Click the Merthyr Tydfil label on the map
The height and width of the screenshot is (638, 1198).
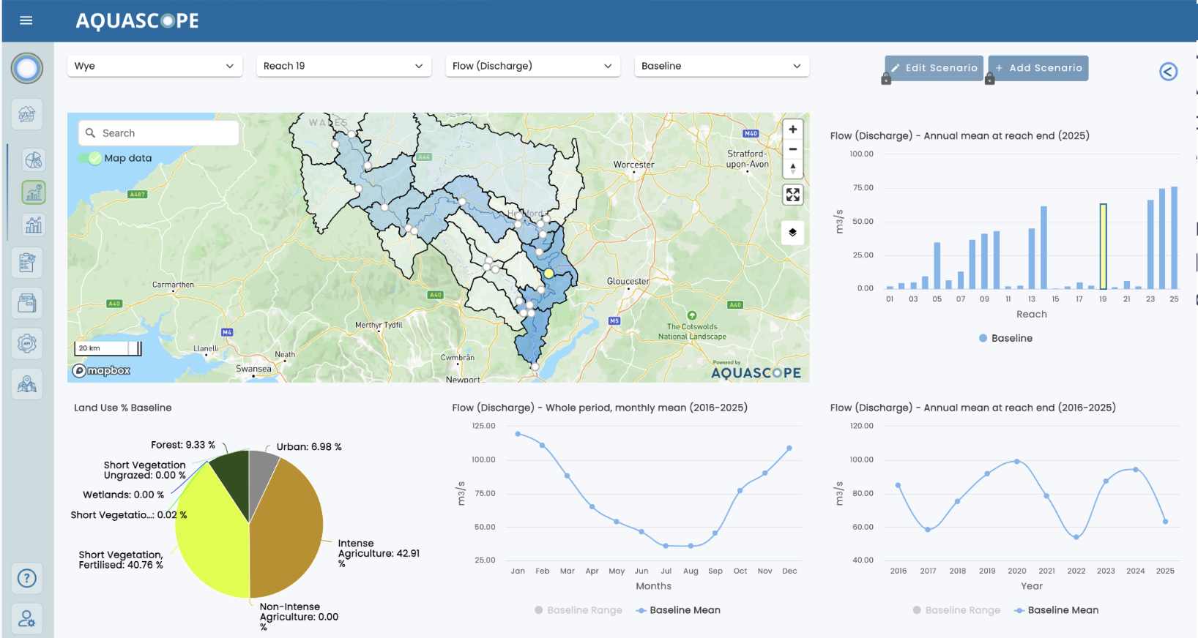coord(379,325)
